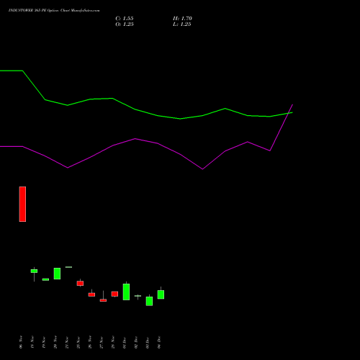This screenshot has height=360, width=360.
Task: Select the green candle for 20 Nov
Action: (x=57, y=274)
